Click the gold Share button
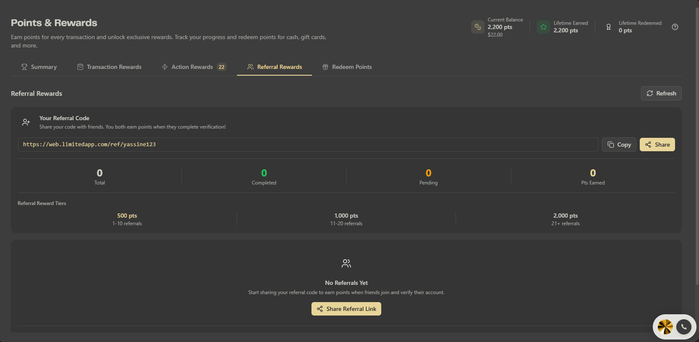This screenshot has width=699, height=342. coord(657,145)
